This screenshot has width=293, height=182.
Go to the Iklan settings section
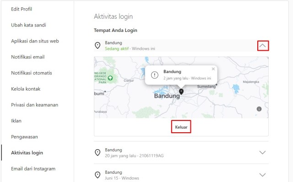tap(16, 121)
